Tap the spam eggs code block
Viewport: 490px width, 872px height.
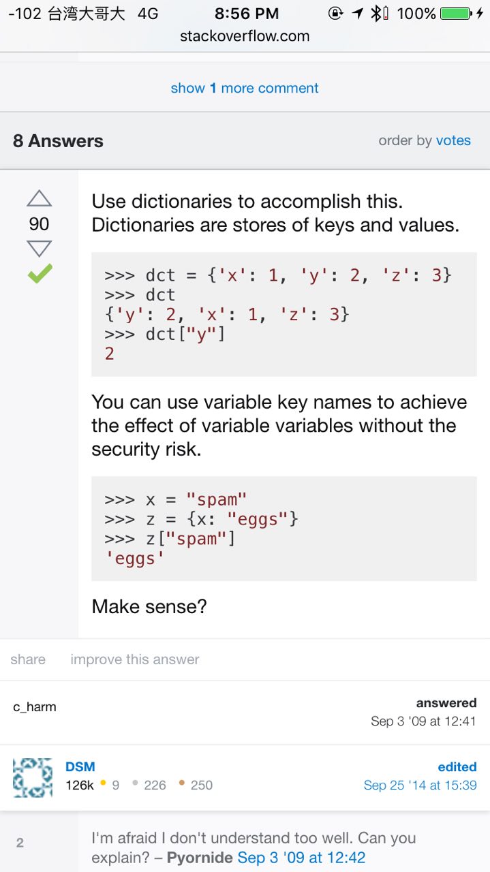284,529
